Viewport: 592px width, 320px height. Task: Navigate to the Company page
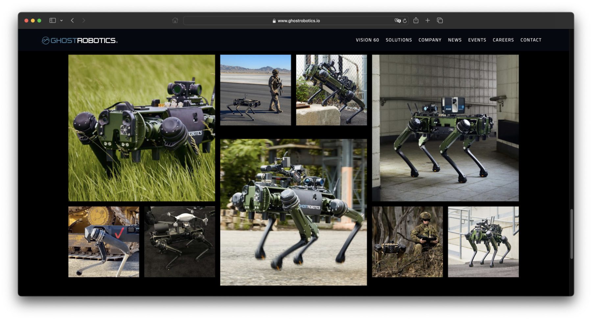[x=430, y=40]
